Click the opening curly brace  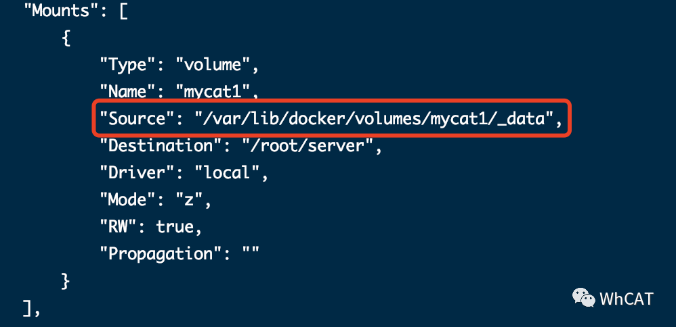coord(66,39)
